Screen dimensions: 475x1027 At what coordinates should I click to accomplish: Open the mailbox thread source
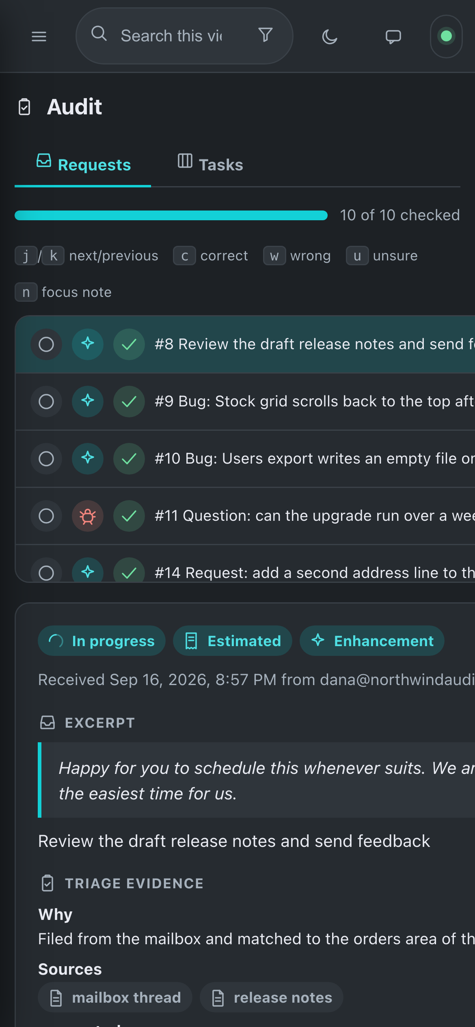tap(115, 997)
